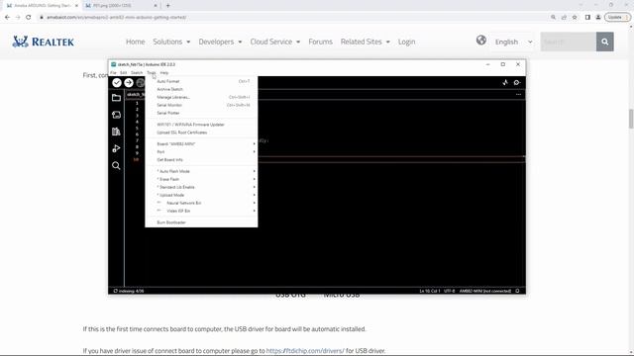This screenshot has height=356, width=634.
Task: Select Serial Plotter in the Tools menu
Action: click(201, 113)
